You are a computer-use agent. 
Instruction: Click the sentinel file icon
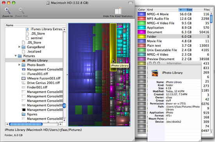(27, 38)
